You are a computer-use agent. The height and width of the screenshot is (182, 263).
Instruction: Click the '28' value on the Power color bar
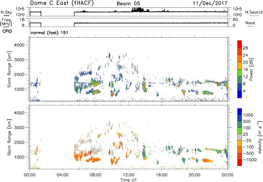tap(245, 48)
